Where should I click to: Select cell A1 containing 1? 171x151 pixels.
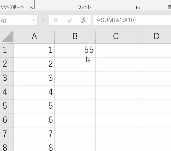click(x=34, y=50)
